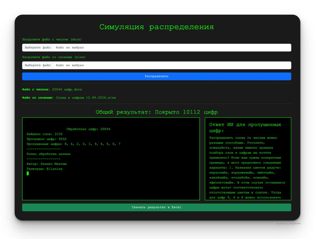Click 'Выберите файл' for the docx file
The width and height of the screenshot is (315, 239).
(38, 48)
